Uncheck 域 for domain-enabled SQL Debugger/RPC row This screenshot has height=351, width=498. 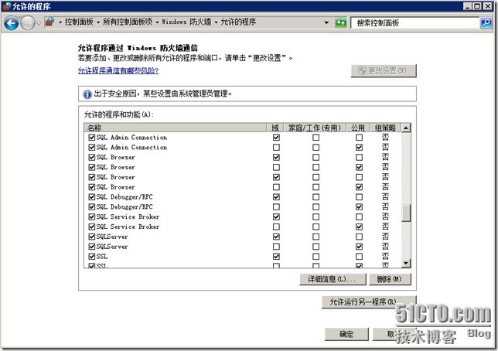276,197
